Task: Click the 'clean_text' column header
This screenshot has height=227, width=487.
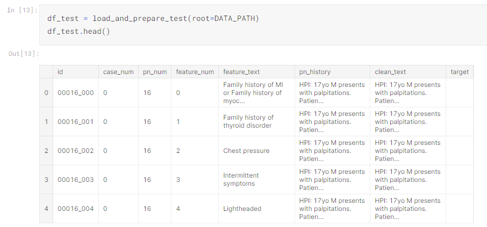Action: click(x=408, y=72)
